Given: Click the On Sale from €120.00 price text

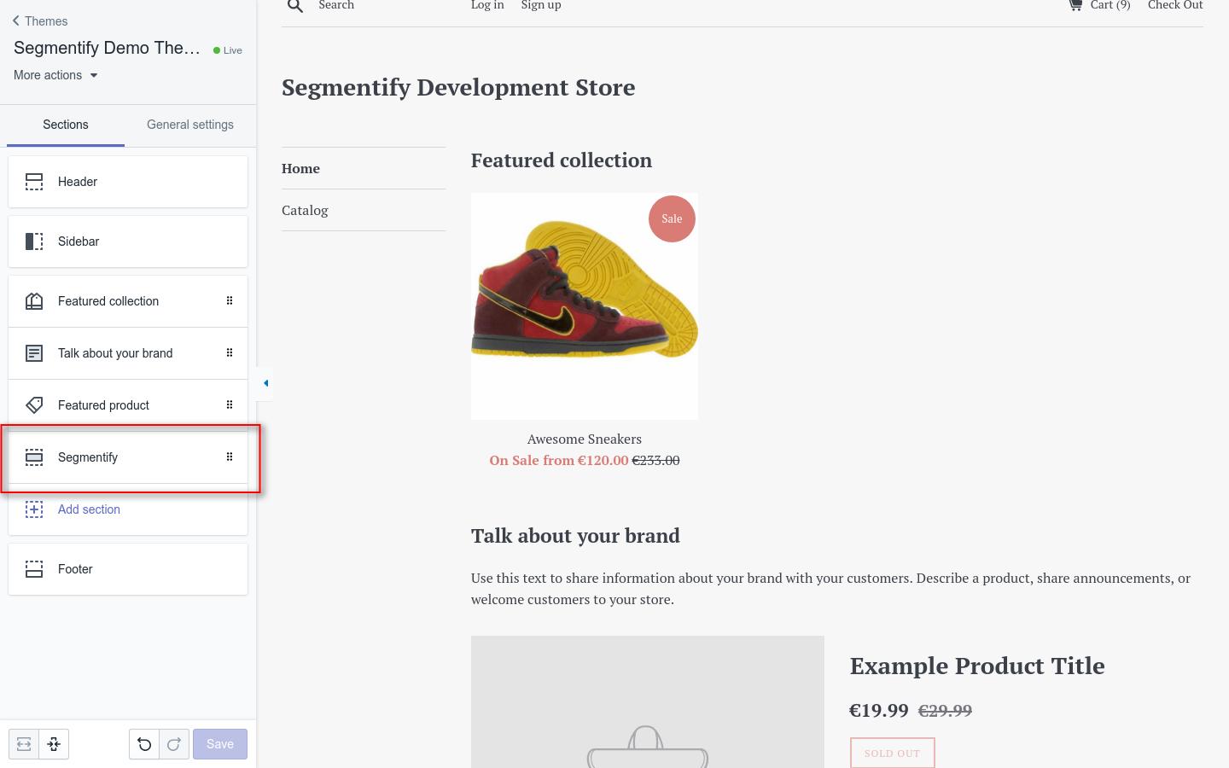Looking at the screenshot, I should pyautogui.click(x=559, y=460).
